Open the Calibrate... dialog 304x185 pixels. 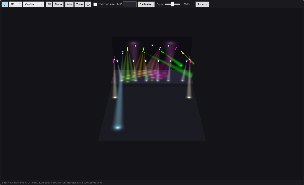tap(146, 4)
